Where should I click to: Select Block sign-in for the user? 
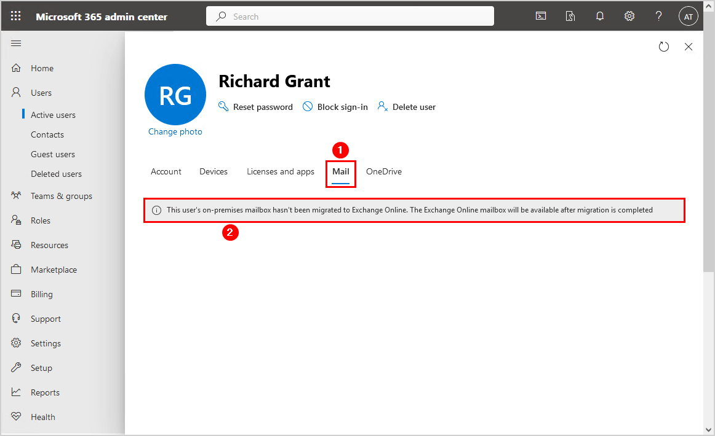pos(335,107)
